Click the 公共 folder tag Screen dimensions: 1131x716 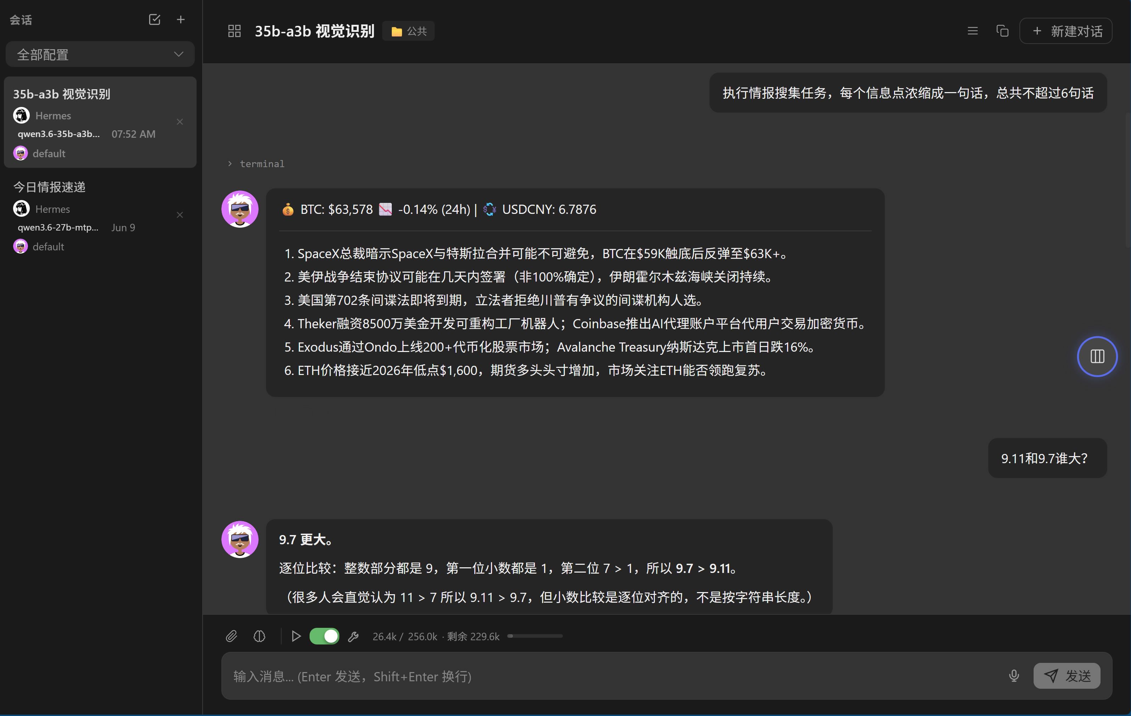408,31
